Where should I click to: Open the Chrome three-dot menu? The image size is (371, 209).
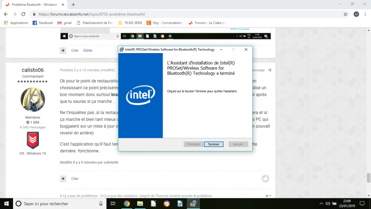coord(365,14)
